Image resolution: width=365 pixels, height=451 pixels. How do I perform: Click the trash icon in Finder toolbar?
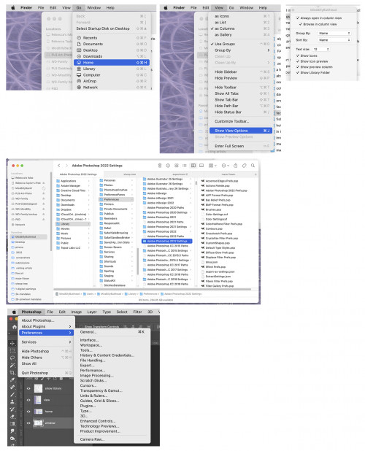160,166
